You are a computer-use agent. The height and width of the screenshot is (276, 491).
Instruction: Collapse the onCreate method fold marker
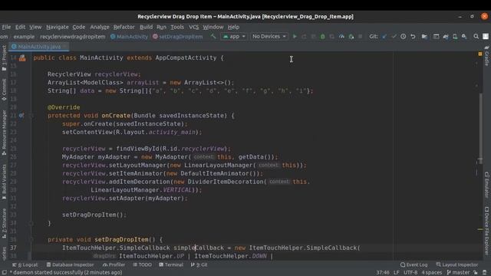pyautogui.click(x=31, y=116)
